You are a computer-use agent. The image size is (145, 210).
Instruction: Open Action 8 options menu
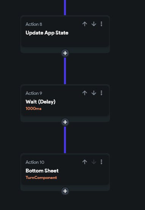[x=101, y=24]
